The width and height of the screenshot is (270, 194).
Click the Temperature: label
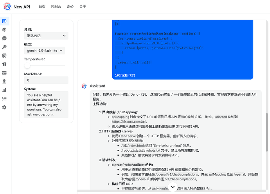(x=34, y=59)
